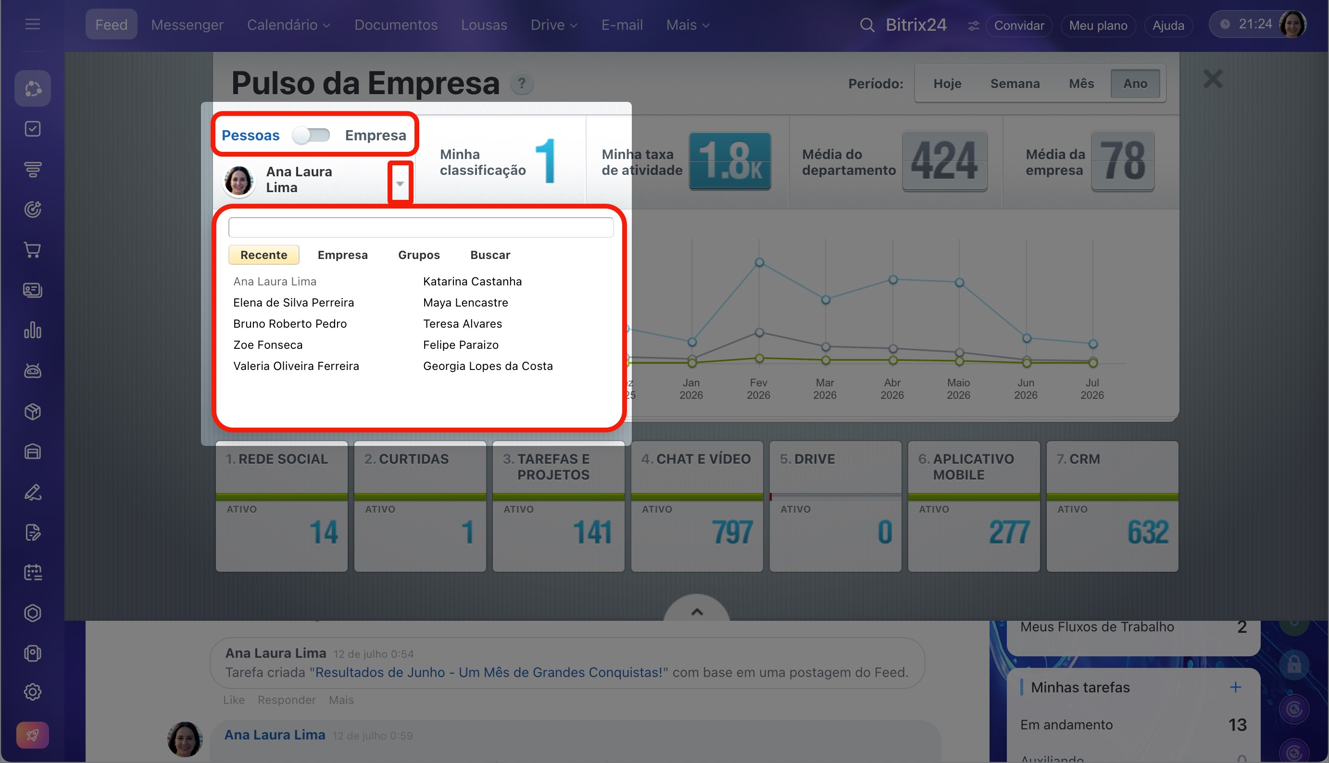Toggle the Pessoas/Empresa switch
Screen dimensions: 1329x763
coord(312,135)
